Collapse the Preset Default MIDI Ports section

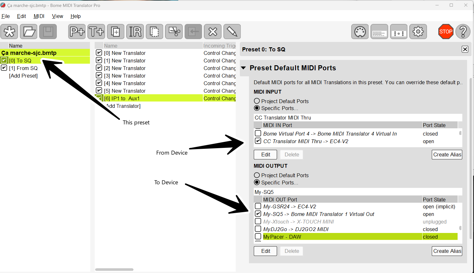tap(243, 68)
